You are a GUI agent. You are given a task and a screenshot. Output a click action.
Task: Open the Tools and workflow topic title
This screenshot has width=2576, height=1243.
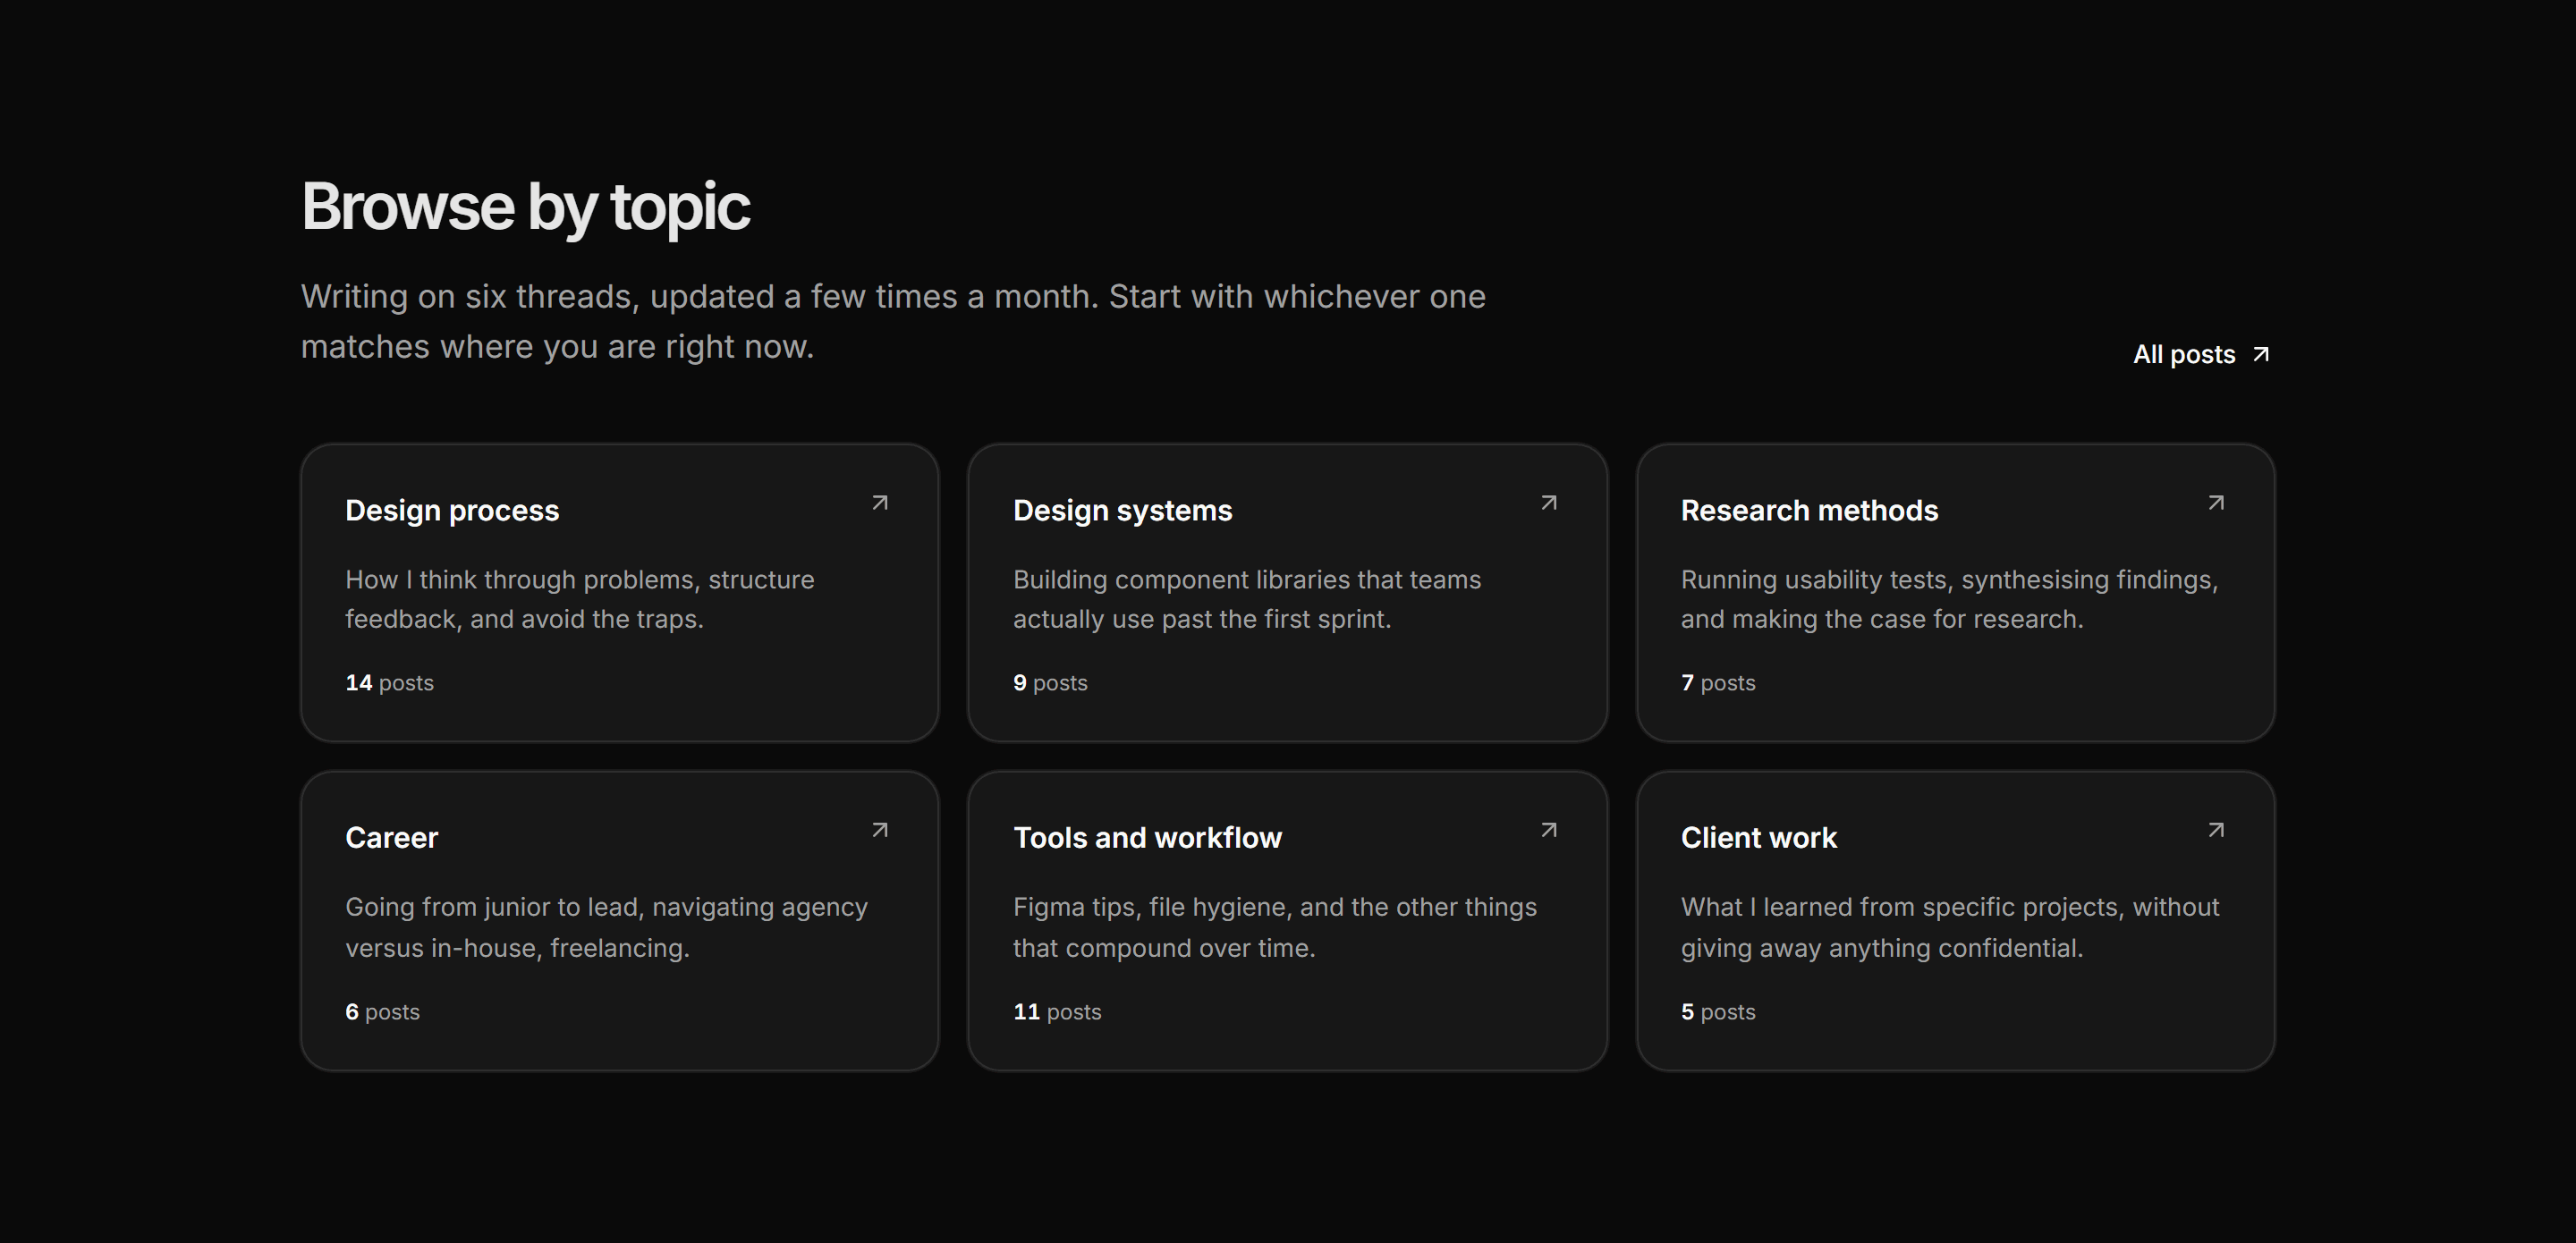coord(1147,838)
